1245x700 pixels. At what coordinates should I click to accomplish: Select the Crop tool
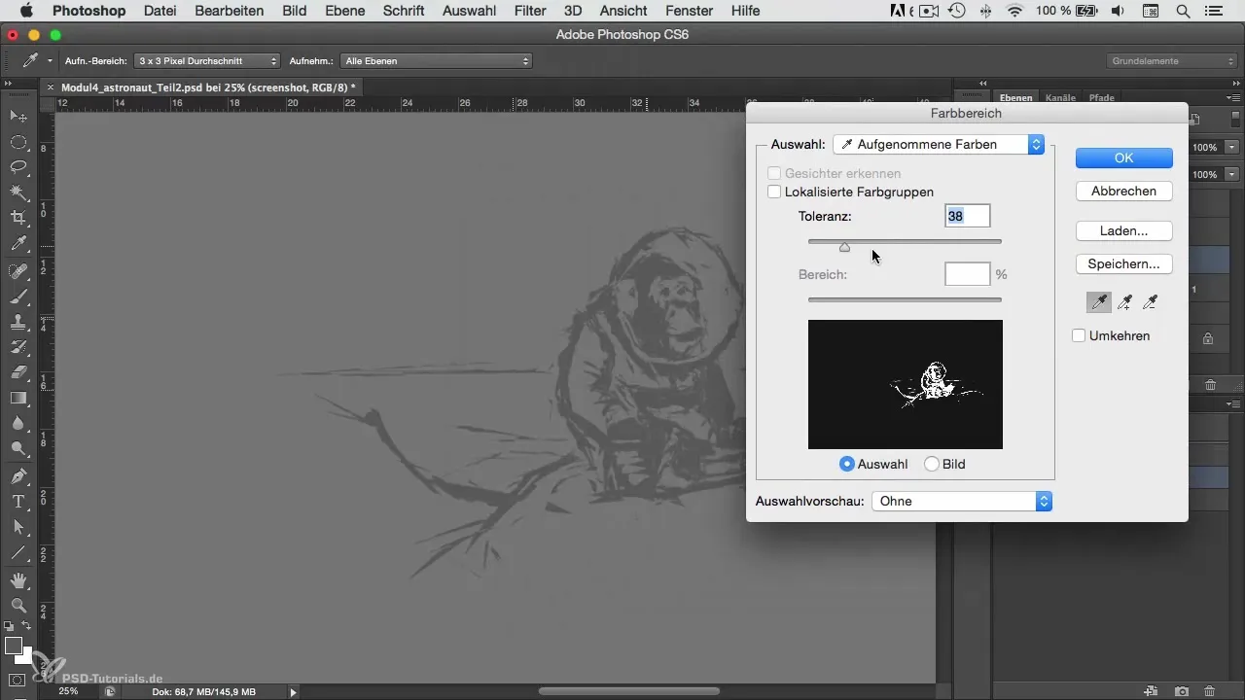(x=18, y=218)
